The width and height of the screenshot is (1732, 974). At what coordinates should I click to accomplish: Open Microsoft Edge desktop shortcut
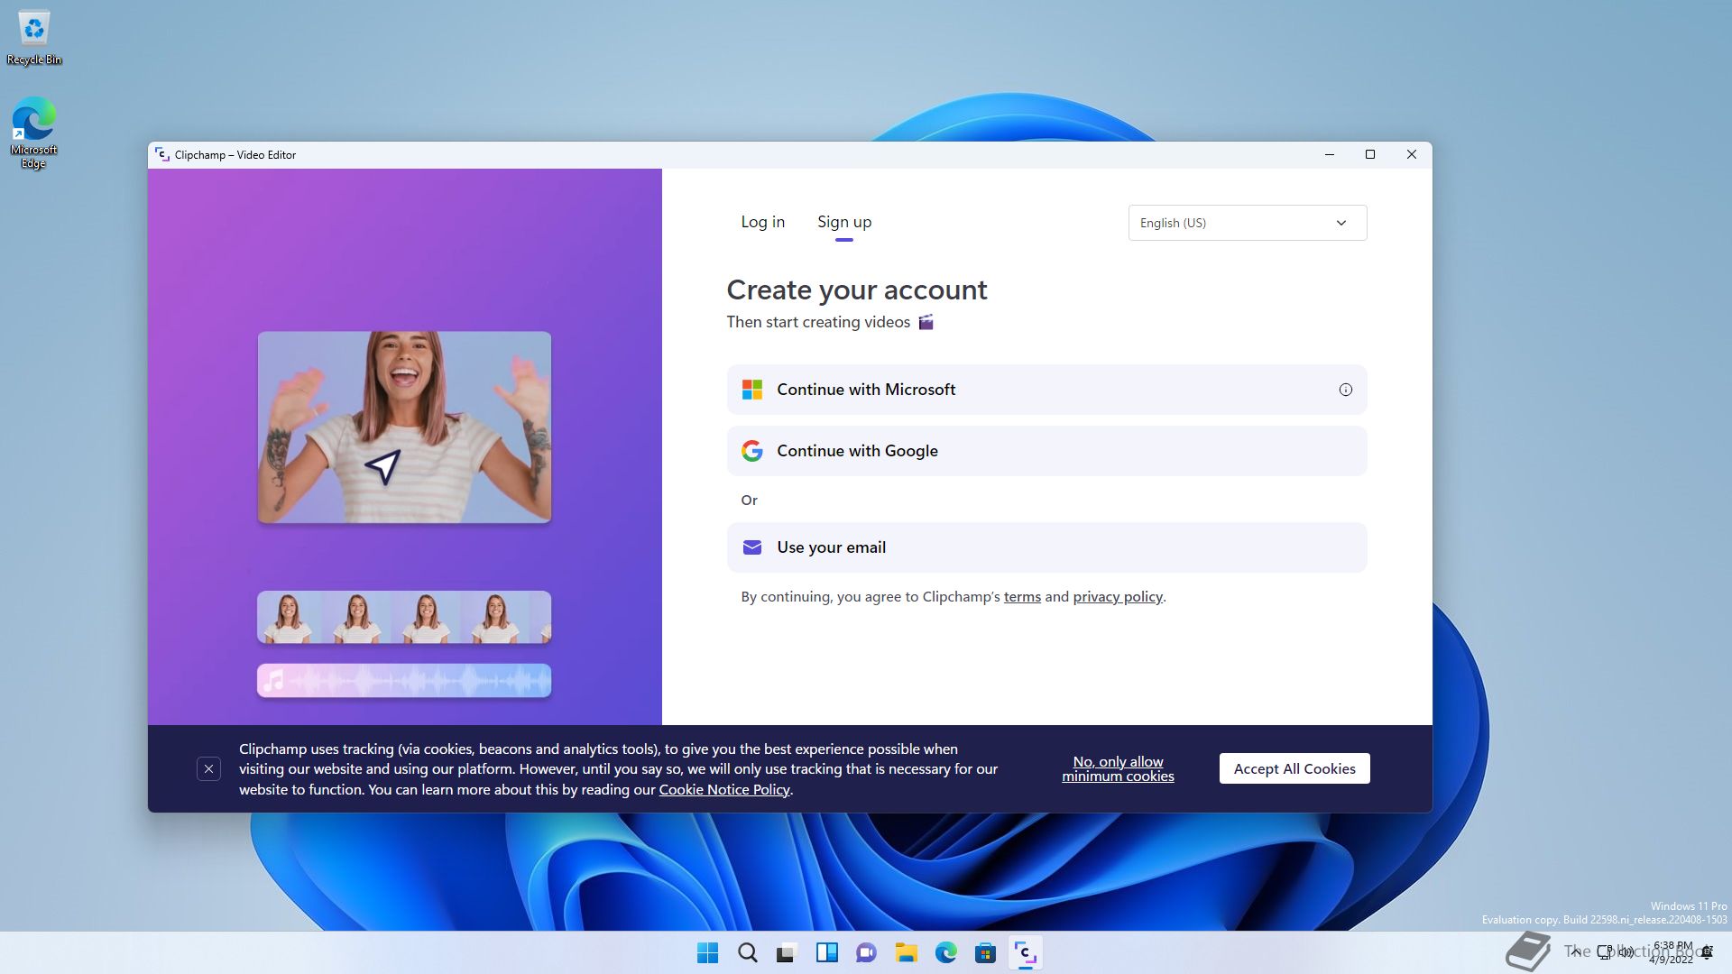(33, 133)
